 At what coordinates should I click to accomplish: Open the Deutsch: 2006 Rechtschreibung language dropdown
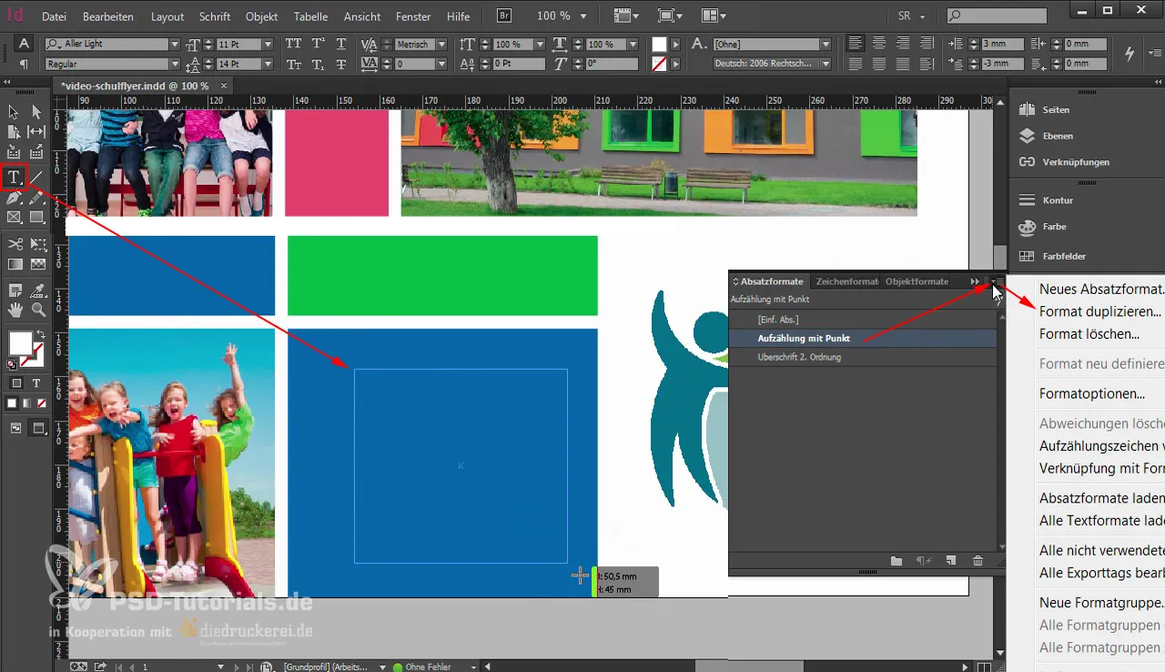coord(825,64)
